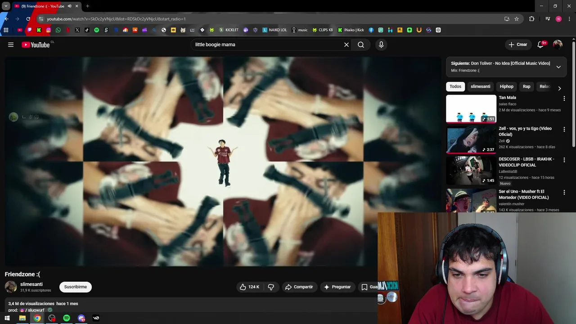Open the CLIPS KB bookmark

[x=323, y=30]
